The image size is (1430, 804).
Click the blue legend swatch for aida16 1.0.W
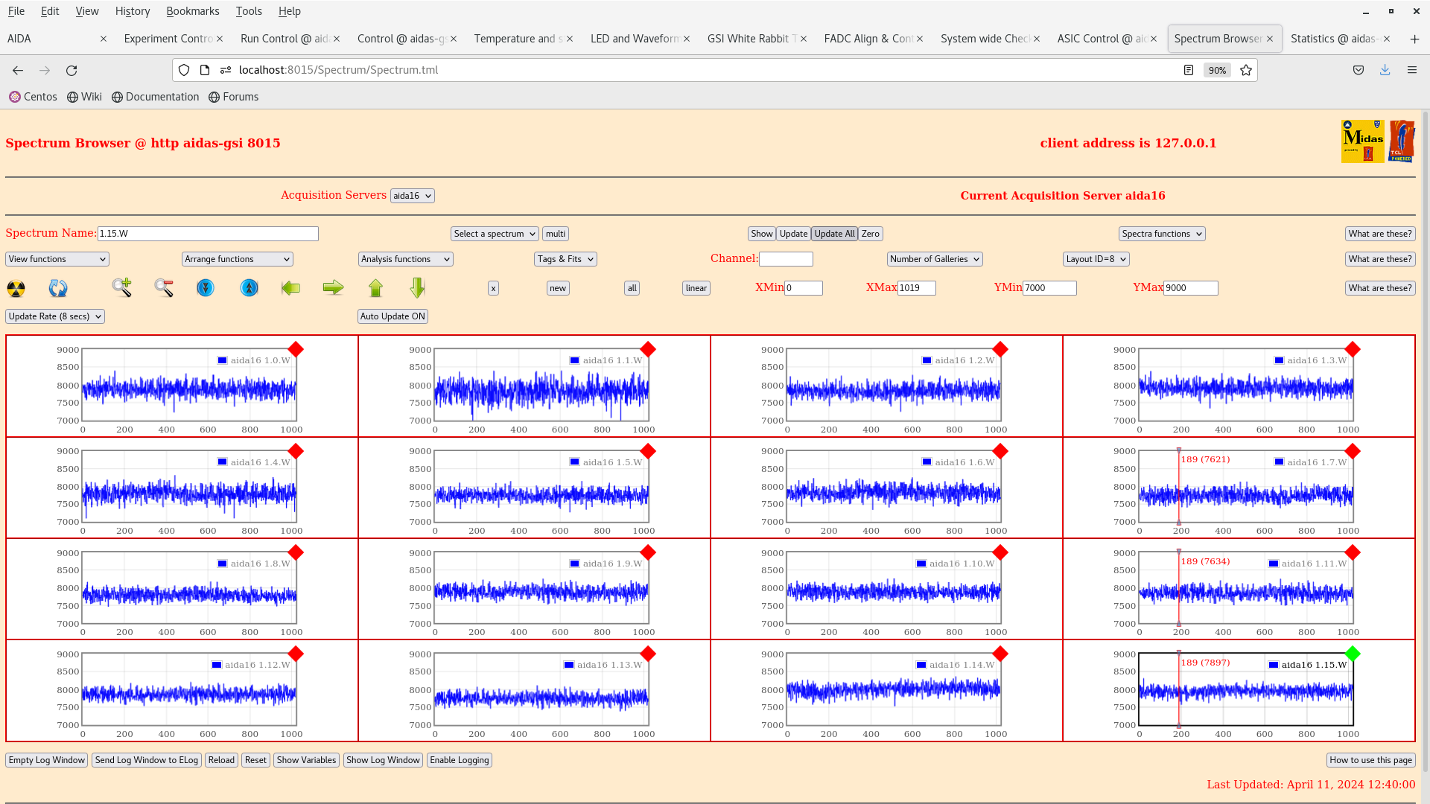pyautogui.click(x=222, y=360)
